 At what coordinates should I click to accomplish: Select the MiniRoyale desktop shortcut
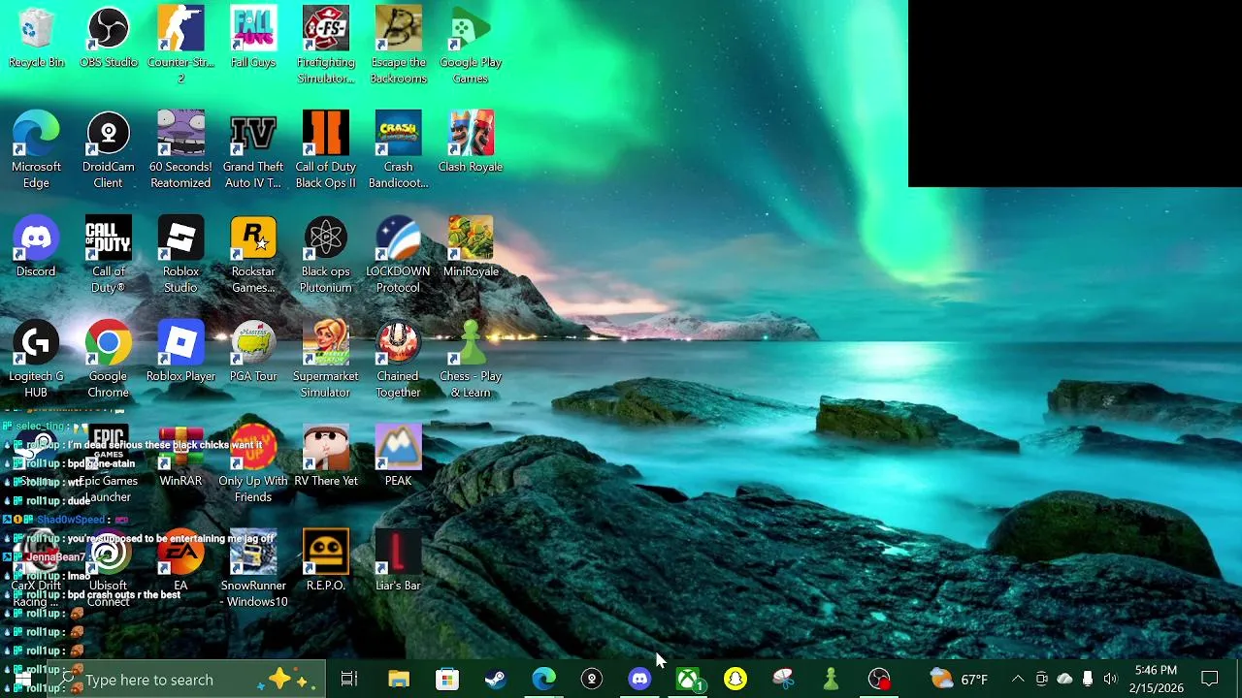tap(471, 247)
